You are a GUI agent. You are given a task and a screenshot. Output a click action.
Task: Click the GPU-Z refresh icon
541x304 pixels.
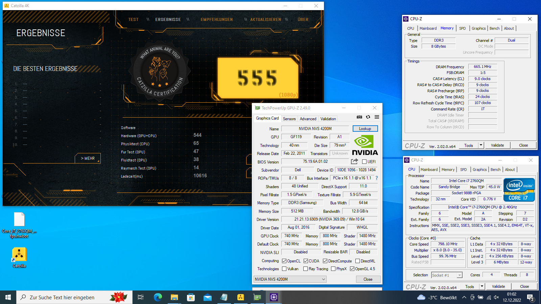coord(368,117)
